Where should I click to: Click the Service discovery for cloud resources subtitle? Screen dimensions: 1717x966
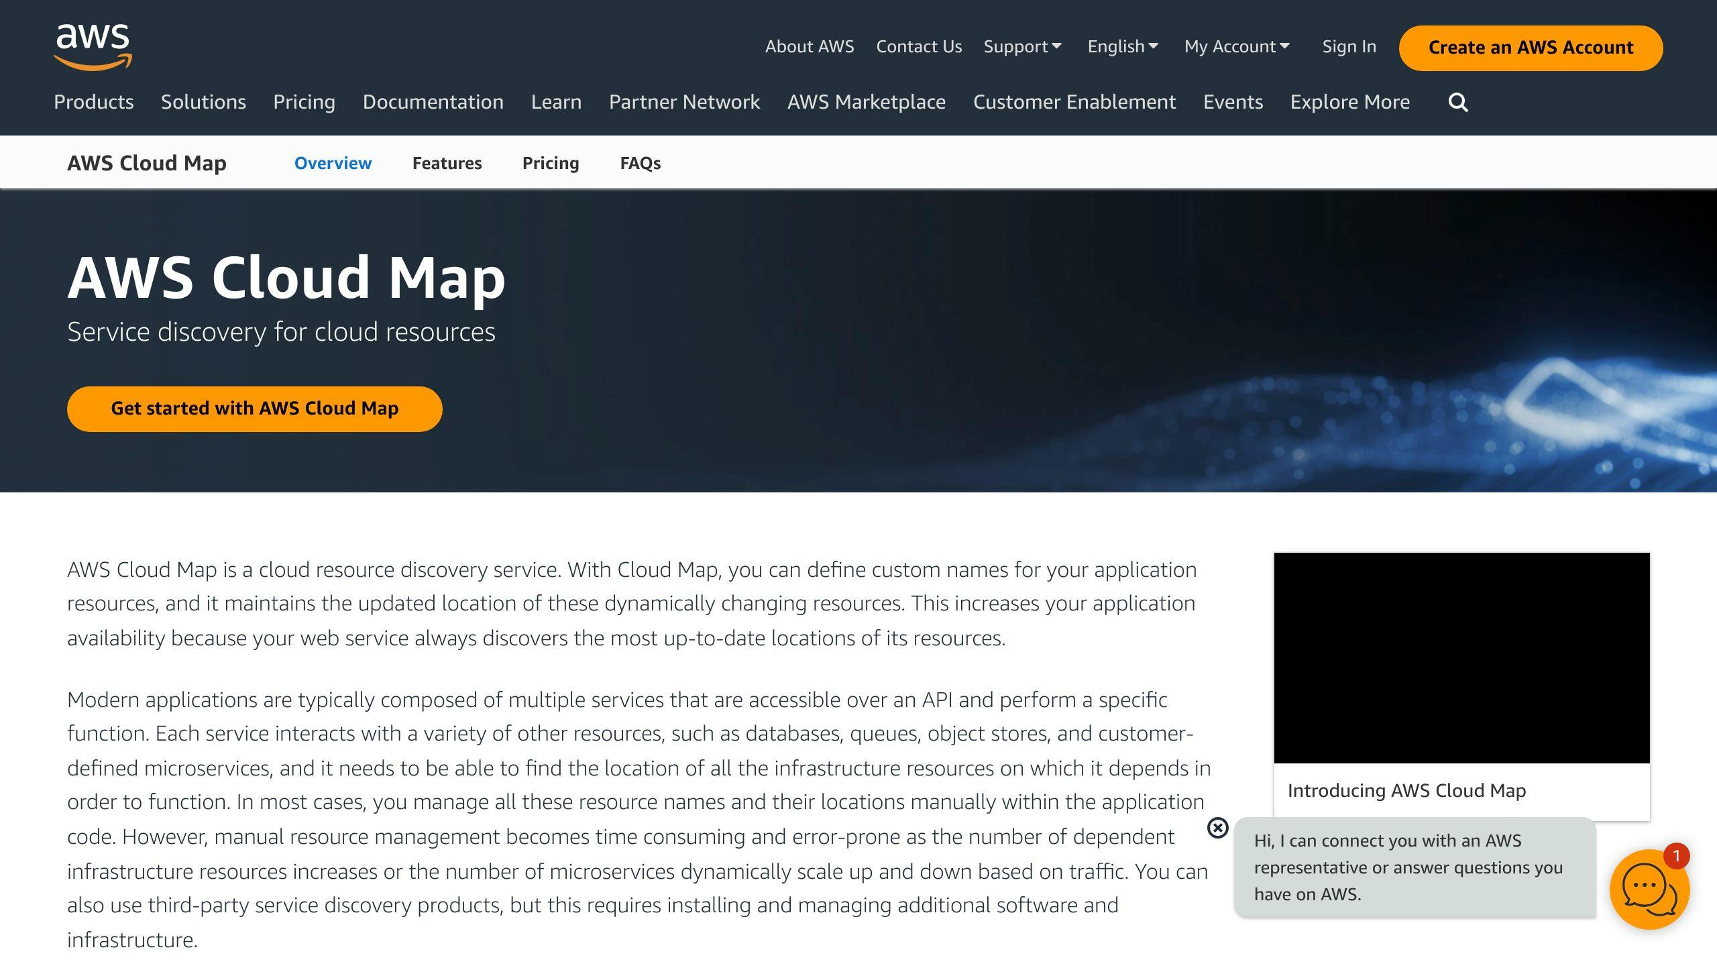[281, 332]
